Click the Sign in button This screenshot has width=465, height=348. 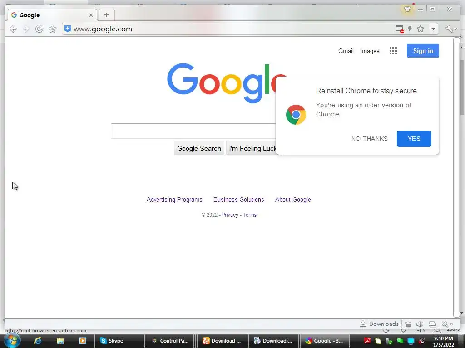423,51
